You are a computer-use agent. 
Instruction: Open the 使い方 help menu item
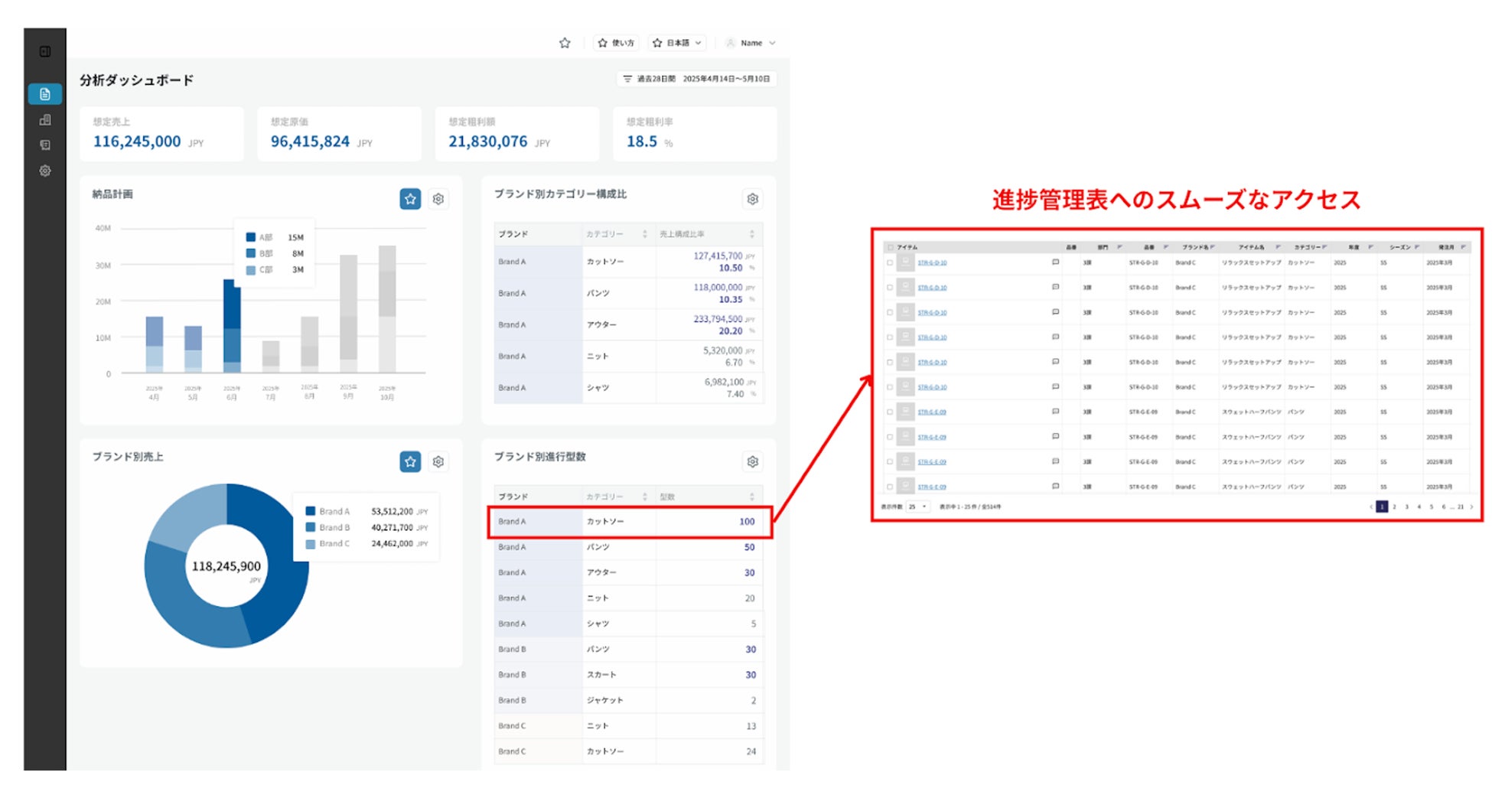[617, 43]
